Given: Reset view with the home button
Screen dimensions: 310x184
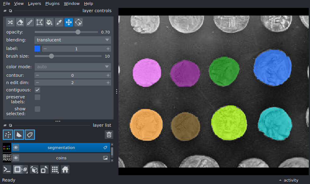Looking at the screenshot, I should click(x=65, y=170).
